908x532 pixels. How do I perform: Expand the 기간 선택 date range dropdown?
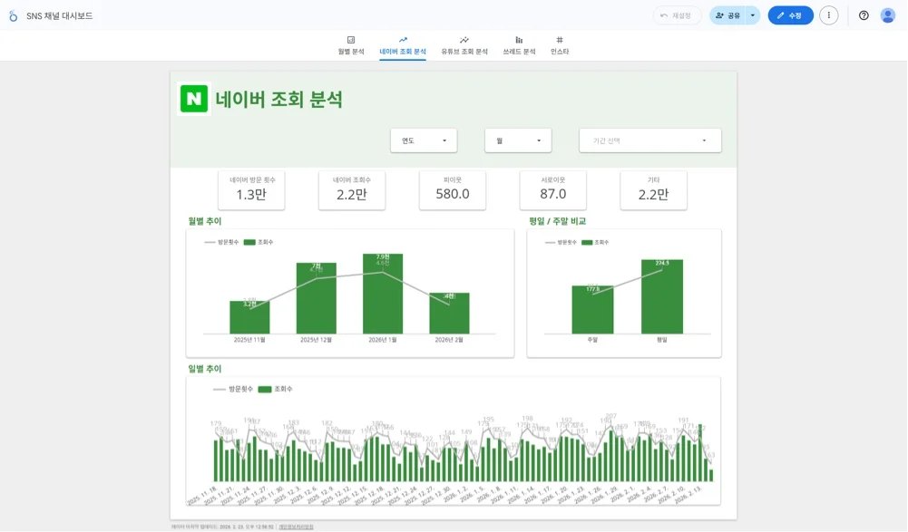[649, 140]
